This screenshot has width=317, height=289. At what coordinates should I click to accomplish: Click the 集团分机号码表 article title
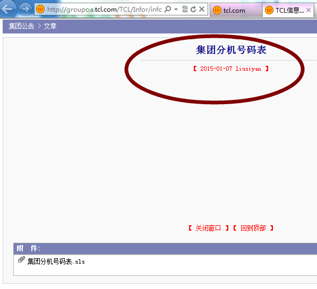pyautogui.click(x=231, y=50)
